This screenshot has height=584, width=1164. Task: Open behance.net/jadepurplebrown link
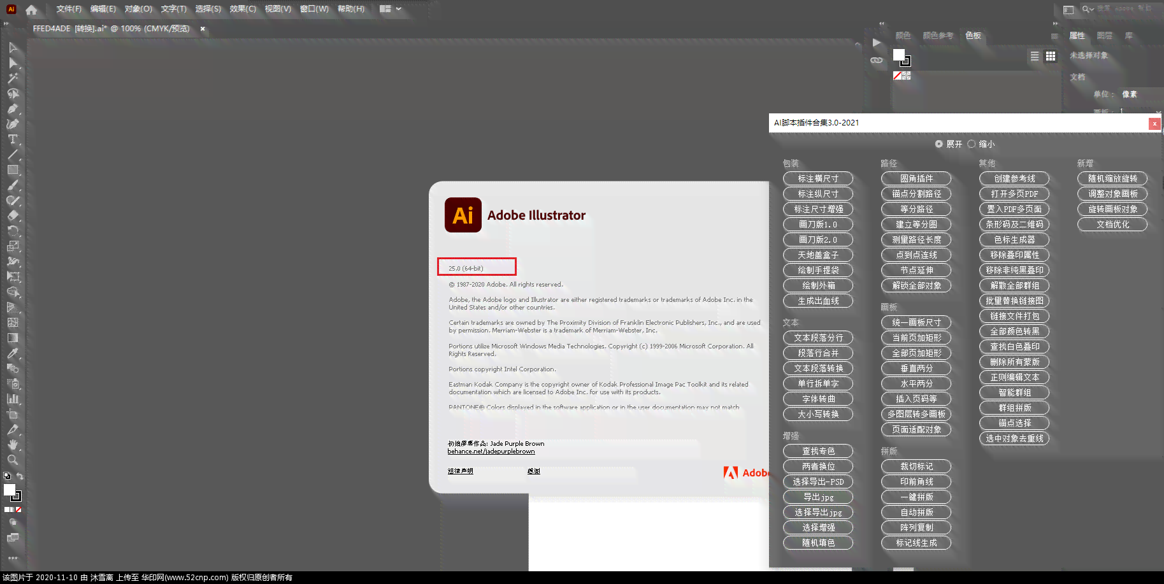coord(491,452)
